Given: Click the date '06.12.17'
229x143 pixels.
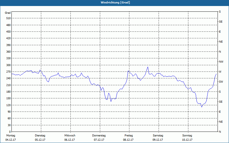Looking at the screenshot, I should pos(70,140).
